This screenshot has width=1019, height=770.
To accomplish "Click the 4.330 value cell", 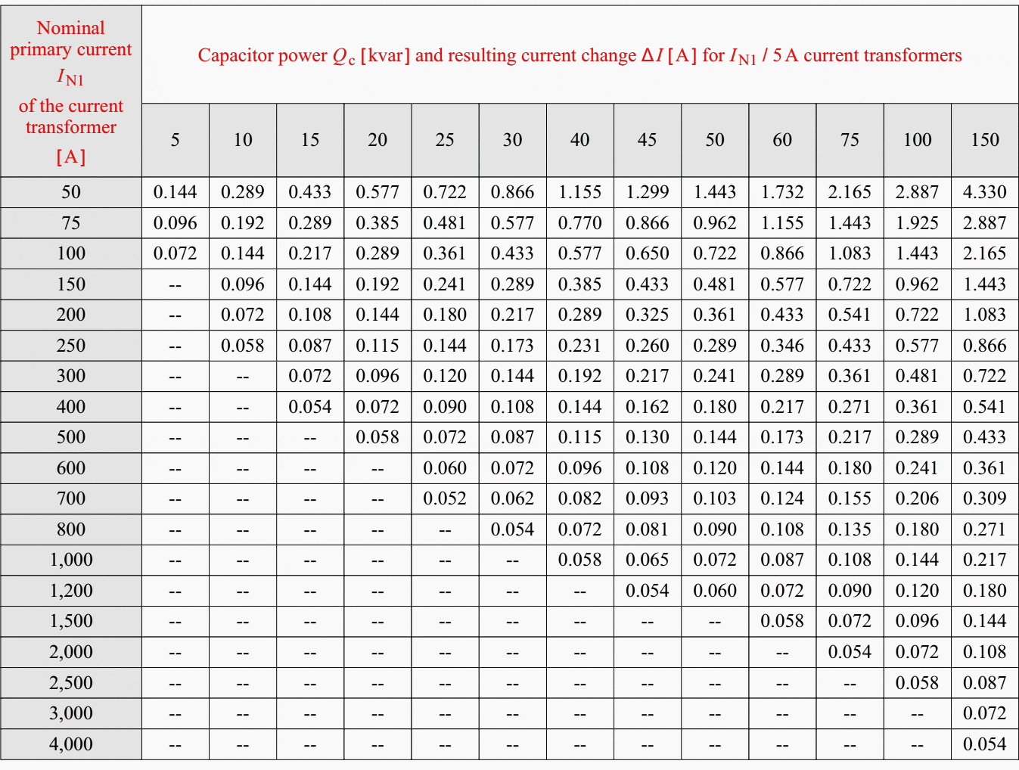I will pos(985,192).
